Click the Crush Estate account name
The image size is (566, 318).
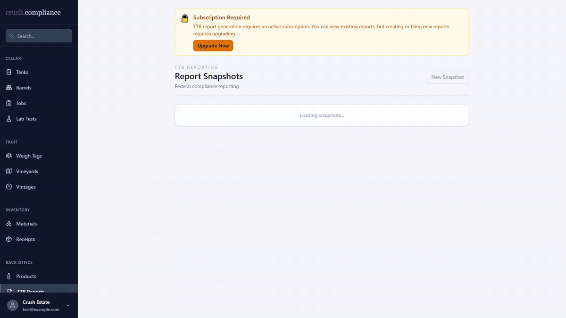[x=36, y=302]
